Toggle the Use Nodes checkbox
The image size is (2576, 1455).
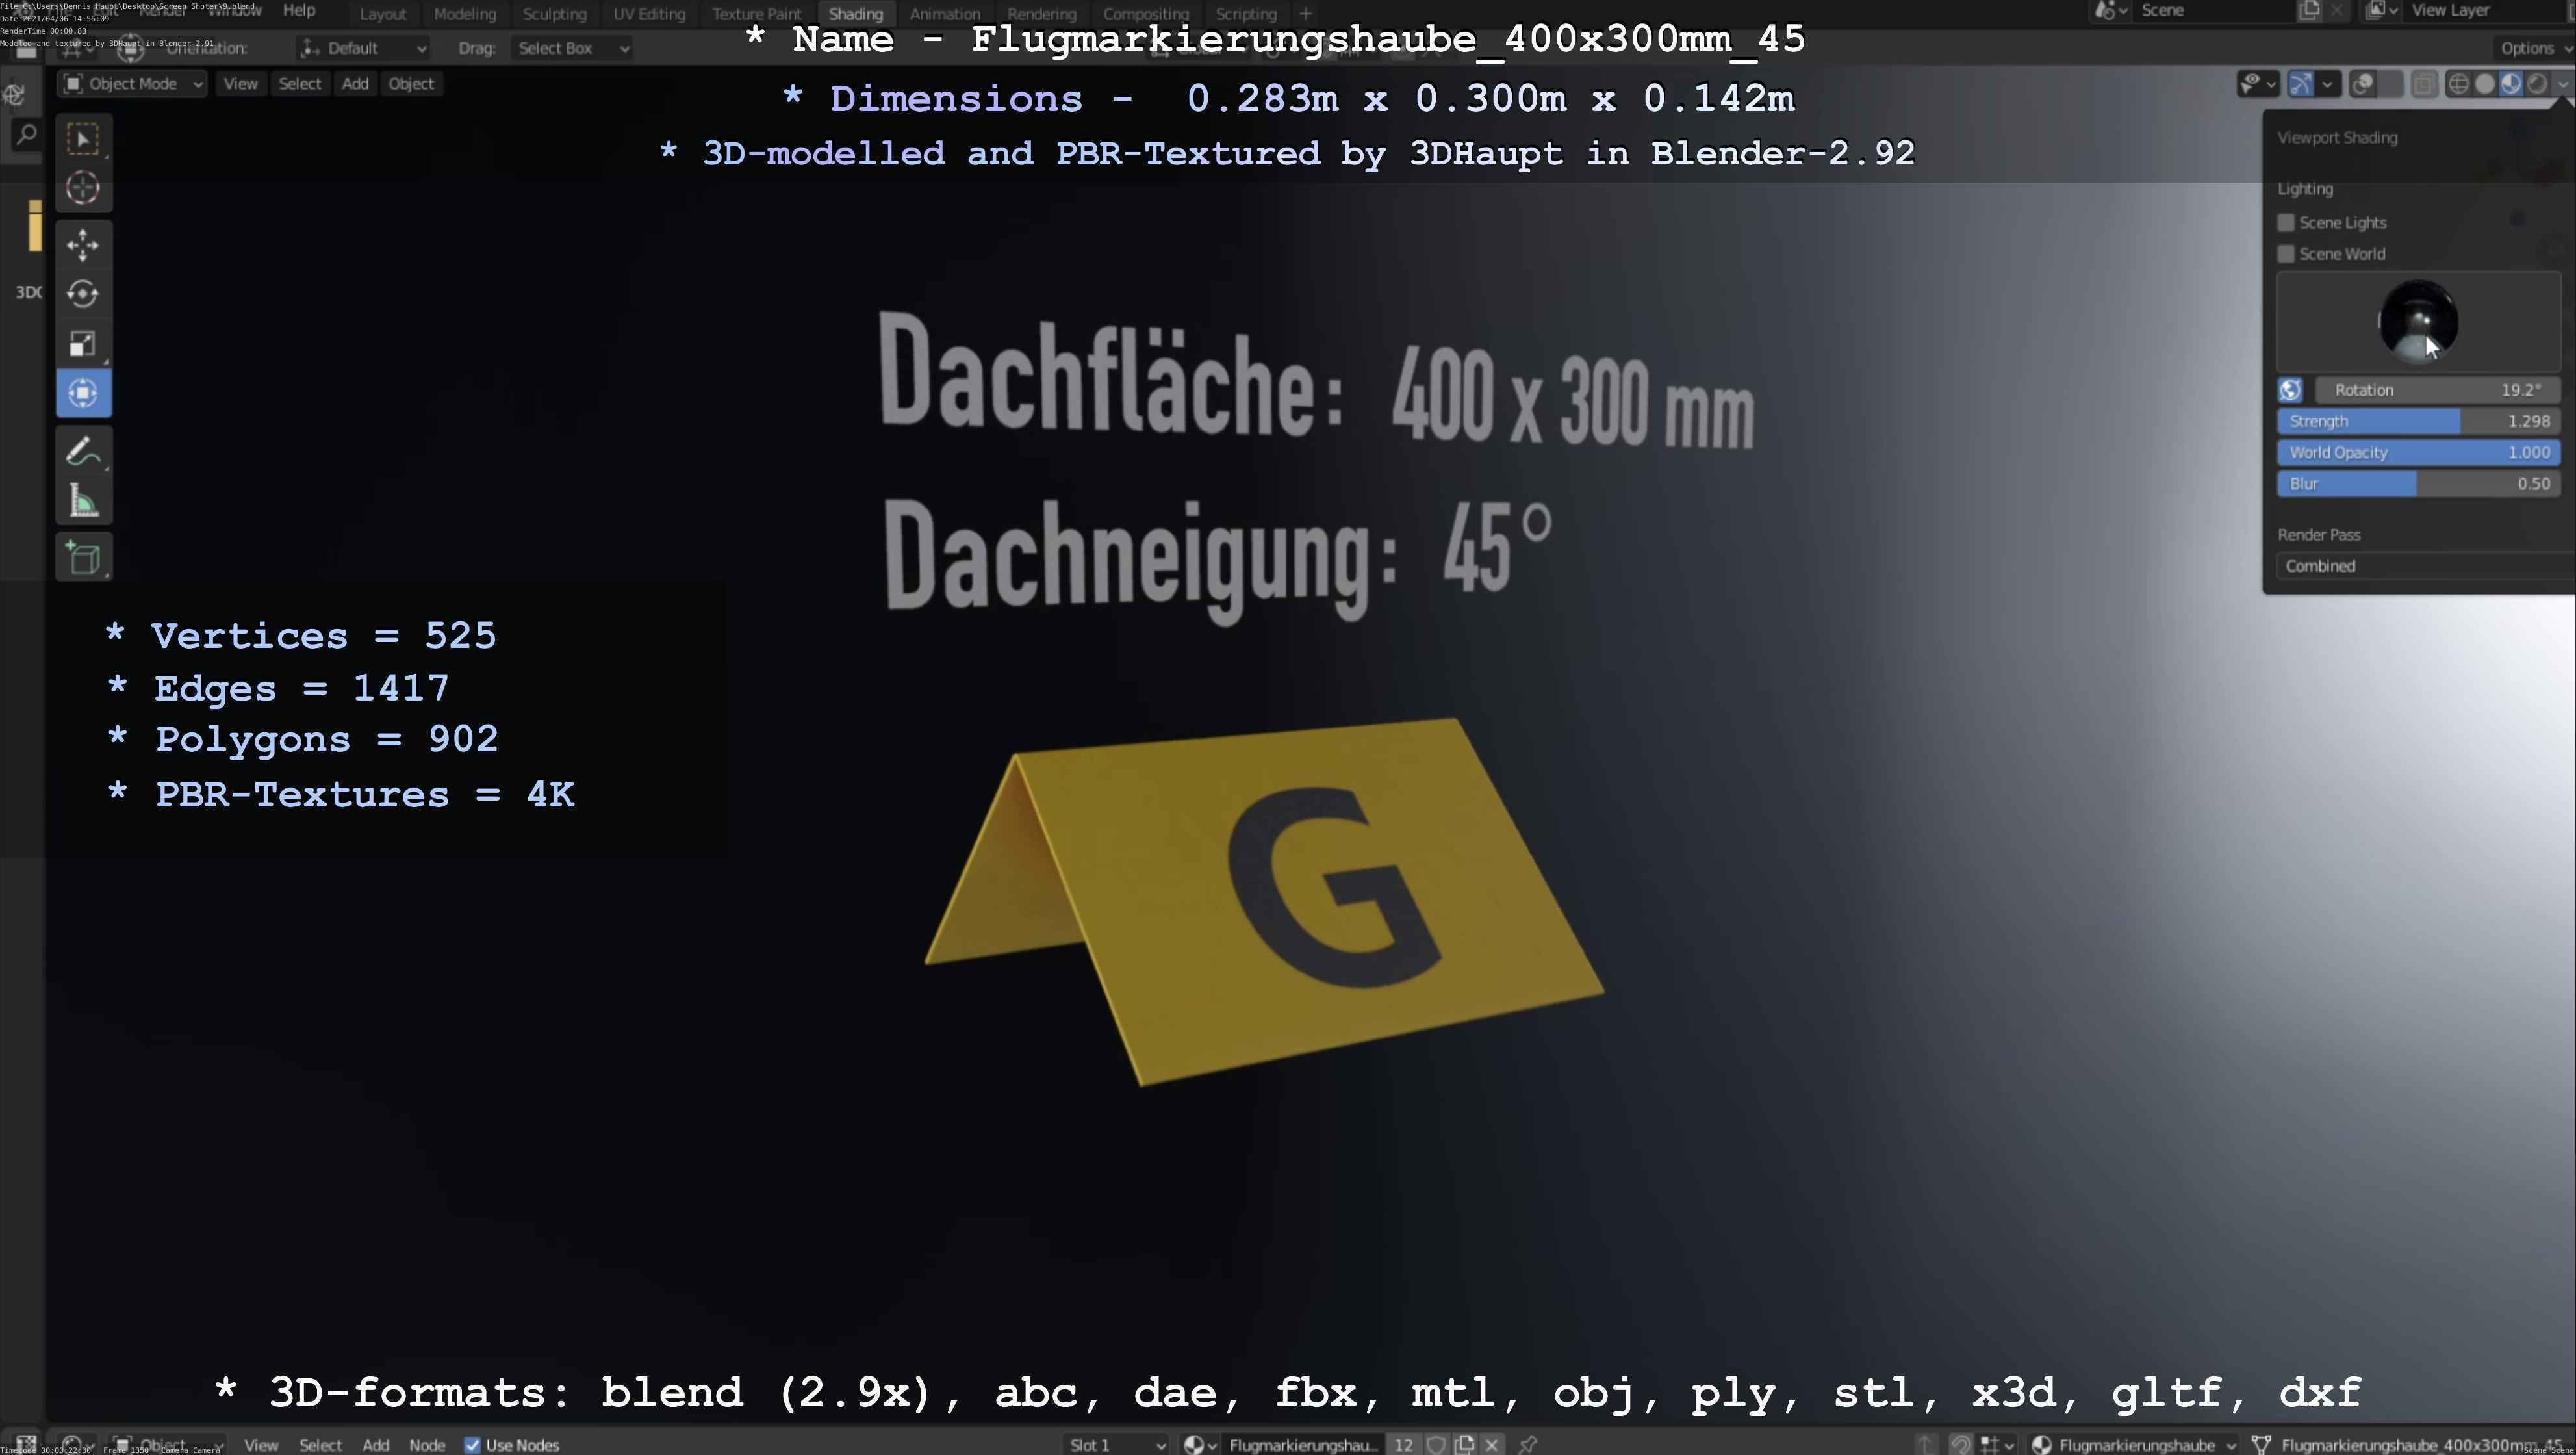[x=472, y=1445]
